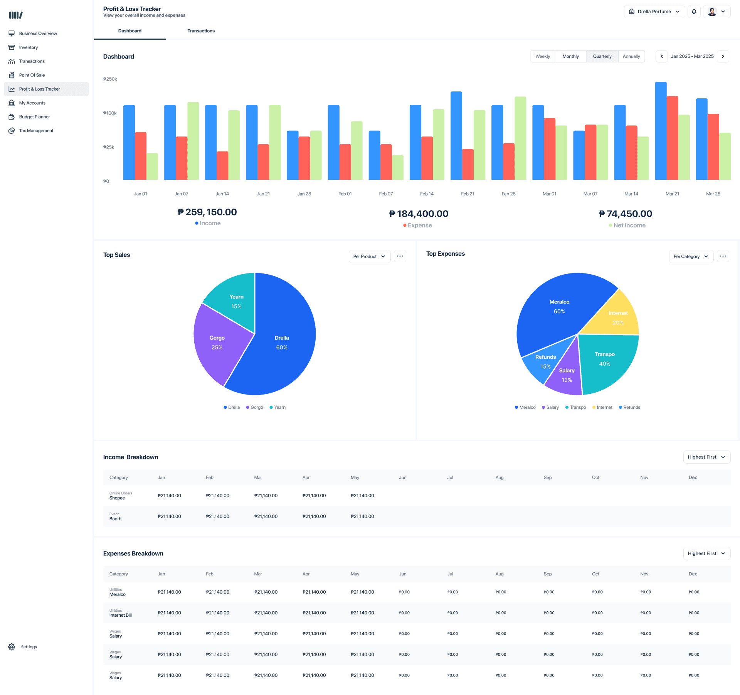Image resolution: width=740 pixels, height=695 pixels.
Task: Open Point Of Sale register icon
Action: tap(12, 75)
